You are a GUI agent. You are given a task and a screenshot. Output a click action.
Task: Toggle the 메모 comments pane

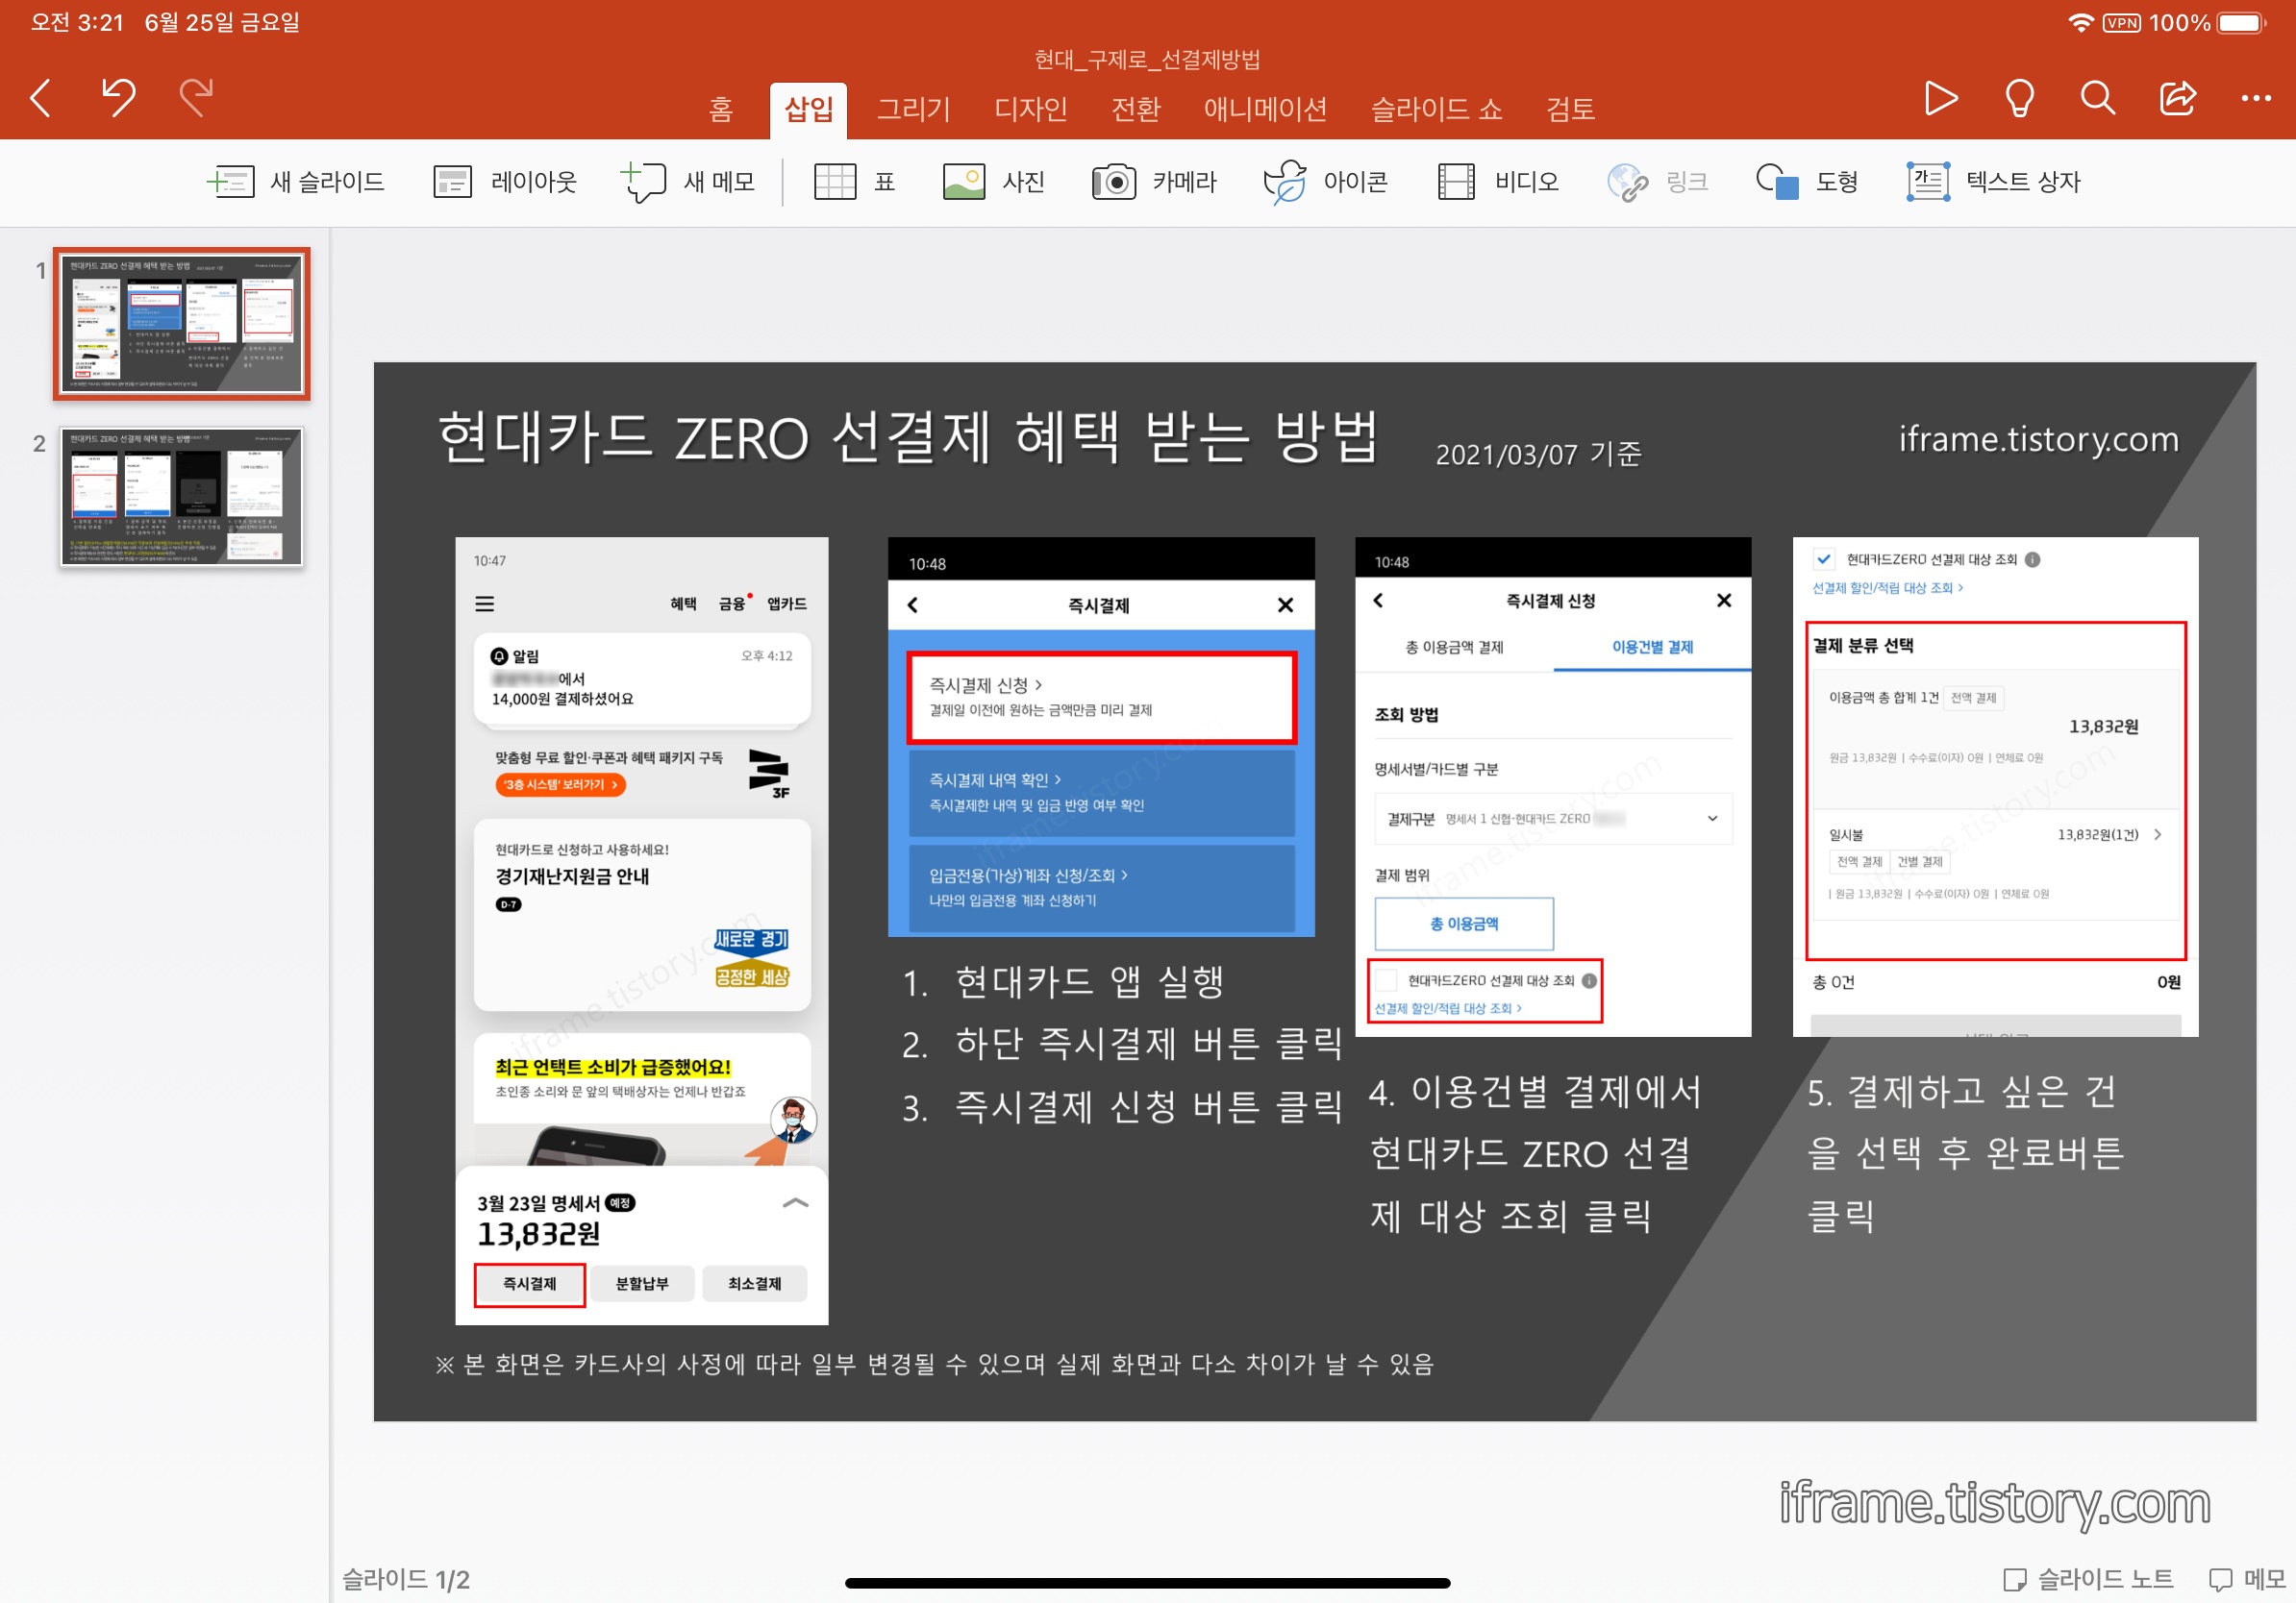(2246, 1578)
